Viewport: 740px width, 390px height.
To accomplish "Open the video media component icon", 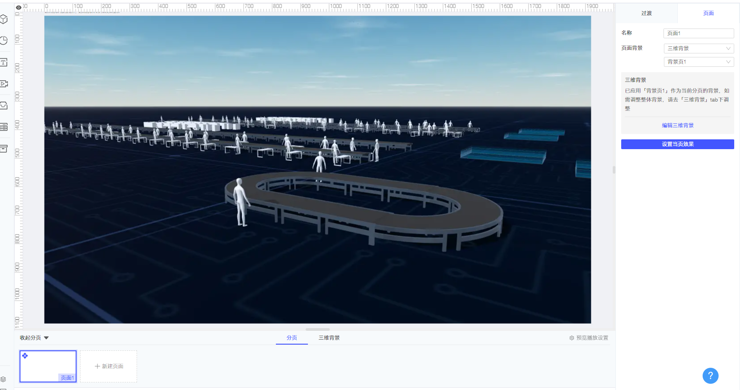I will (4, 84).
